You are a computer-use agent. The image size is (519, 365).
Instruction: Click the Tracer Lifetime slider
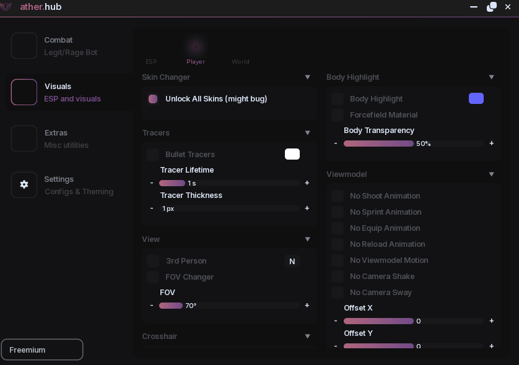pyautogui.click(x=229, y=183)
